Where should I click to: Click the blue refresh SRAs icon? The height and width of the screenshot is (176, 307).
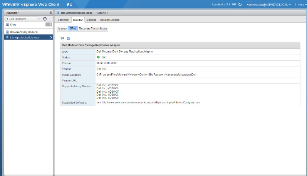69,38
